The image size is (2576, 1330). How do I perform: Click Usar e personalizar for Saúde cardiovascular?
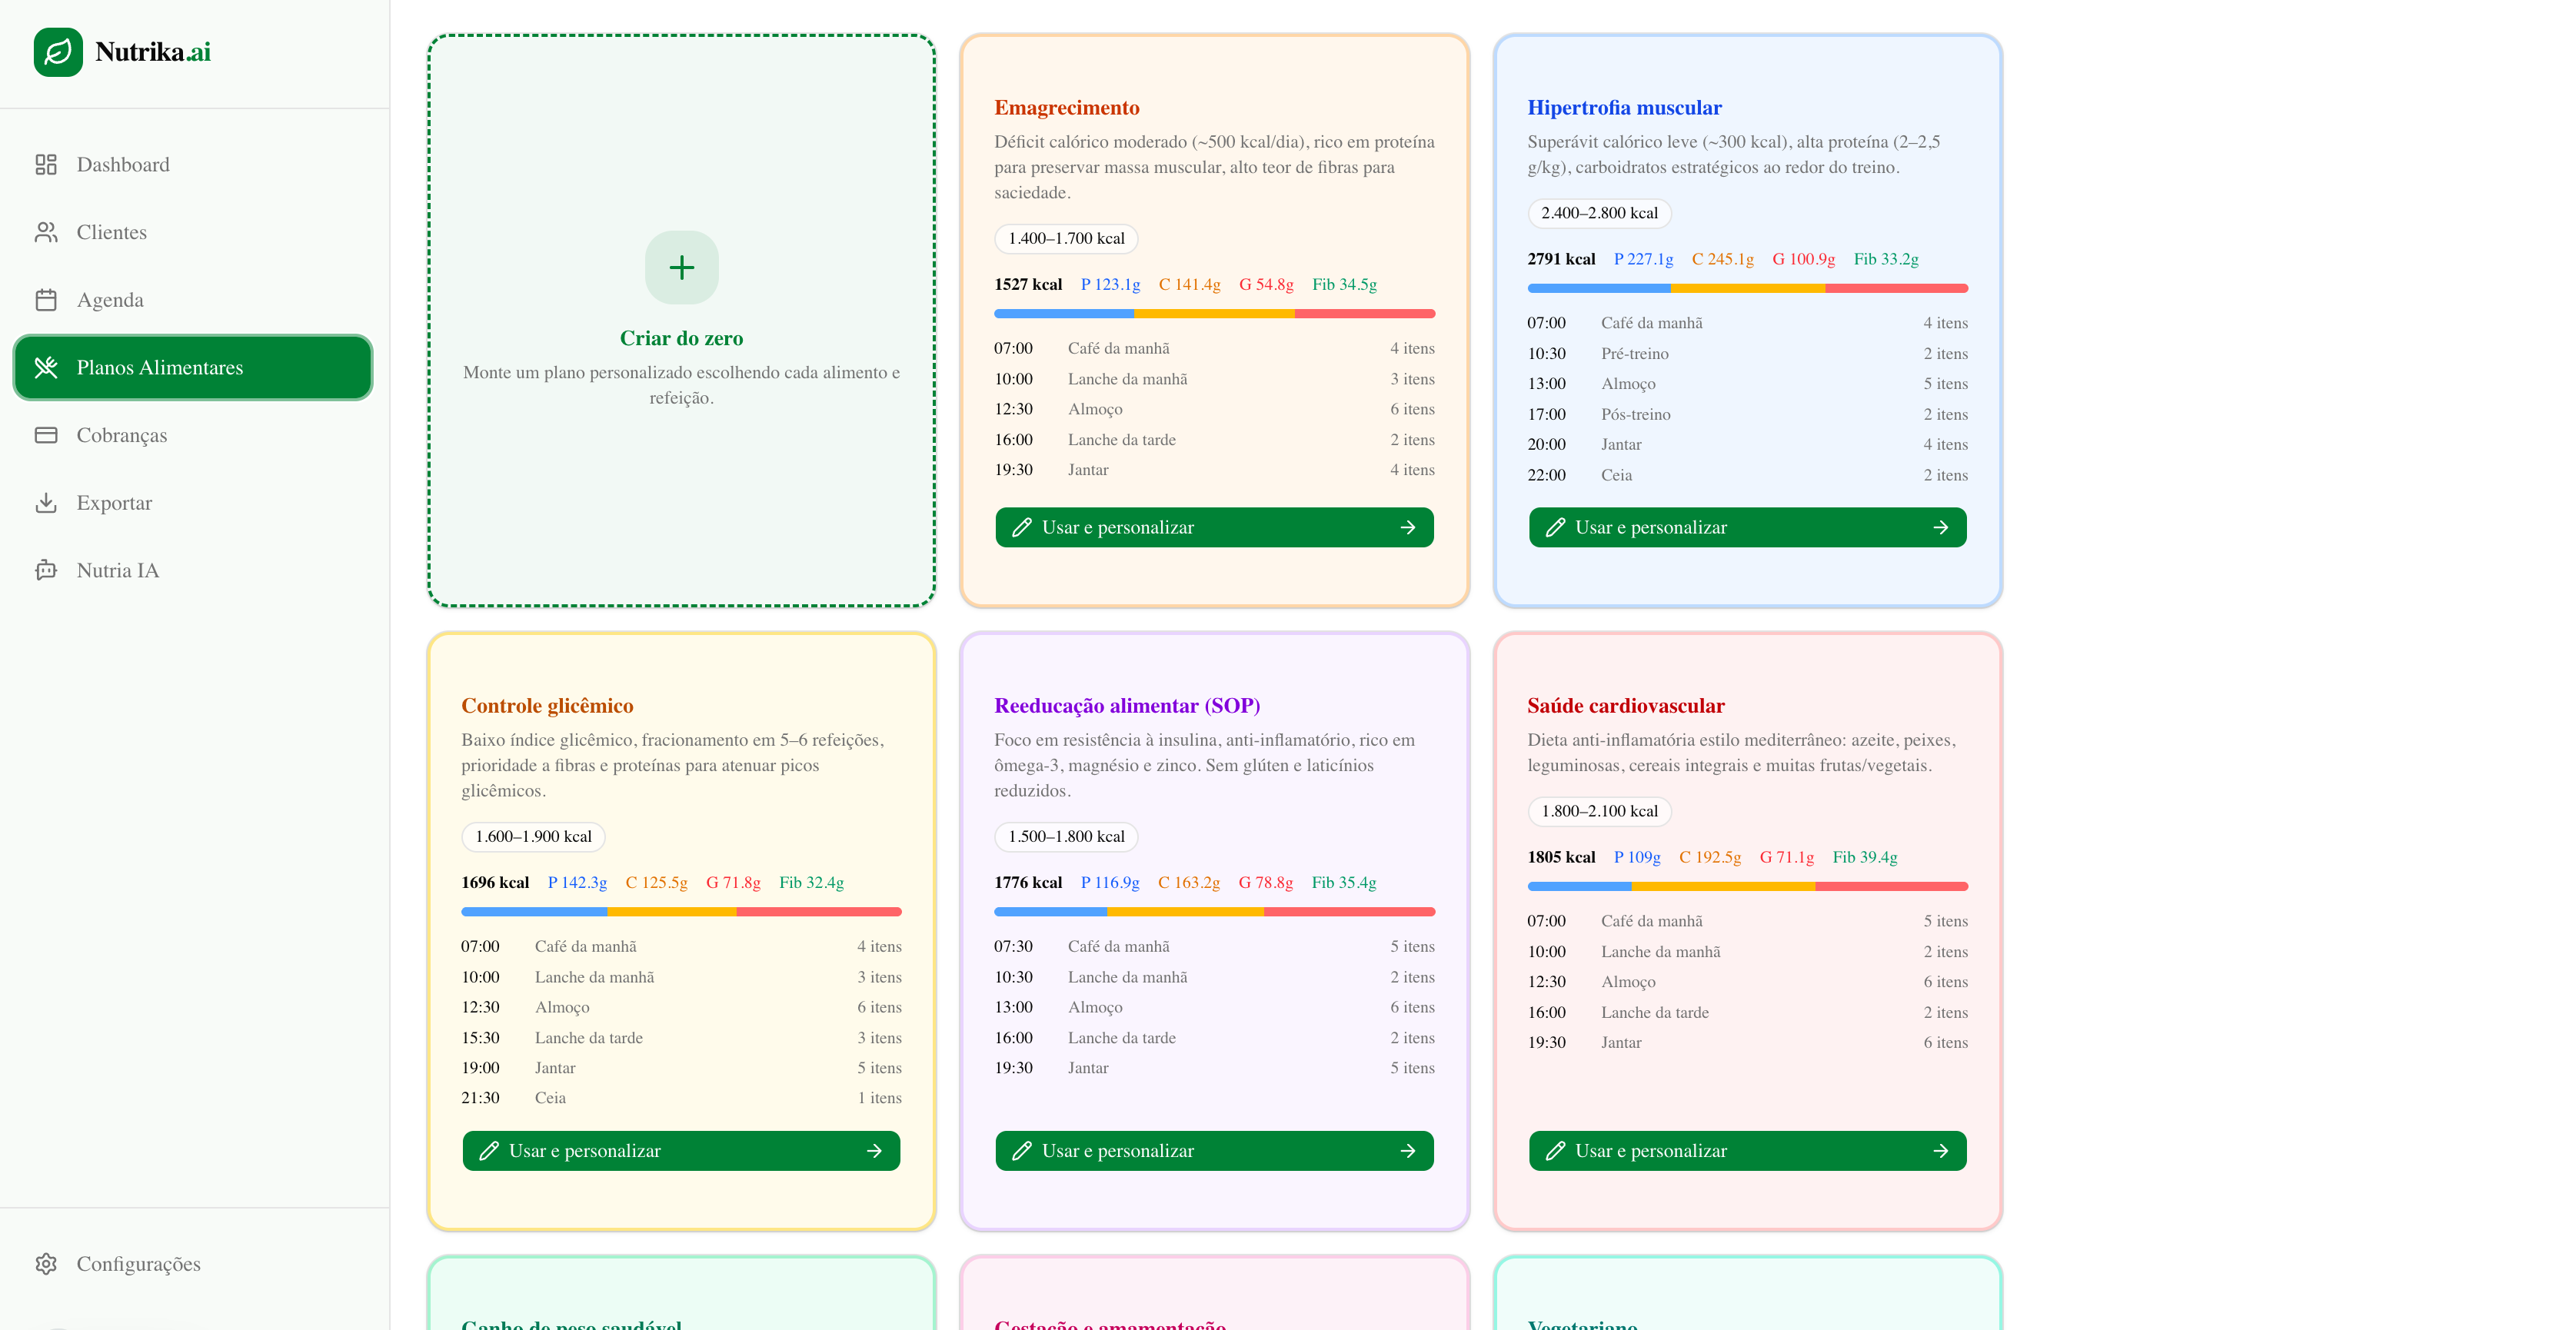point(1748,1151)
